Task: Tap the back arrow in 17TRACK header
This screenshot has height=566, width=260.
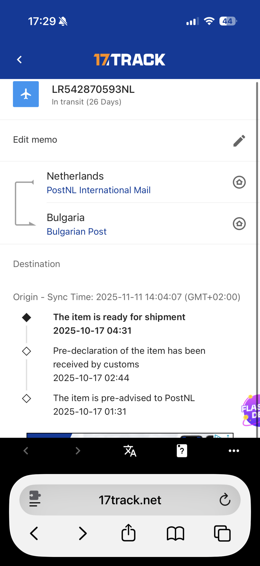Action: pos(19,59)
